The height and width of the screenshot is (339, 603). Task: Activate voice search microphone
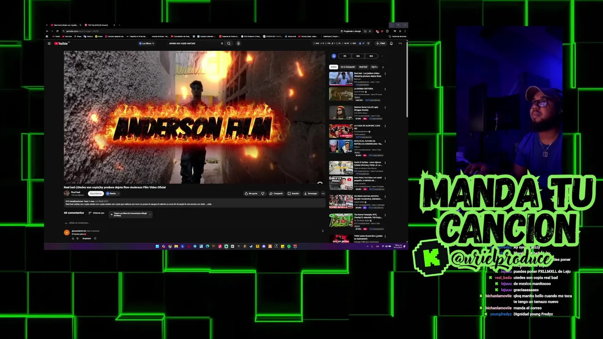(238, 43)
